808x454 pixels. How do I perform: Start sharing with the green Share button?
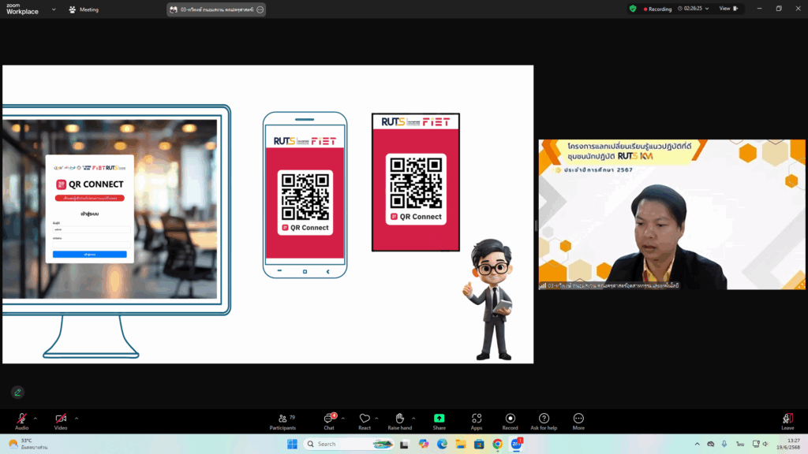pos(439,421)
